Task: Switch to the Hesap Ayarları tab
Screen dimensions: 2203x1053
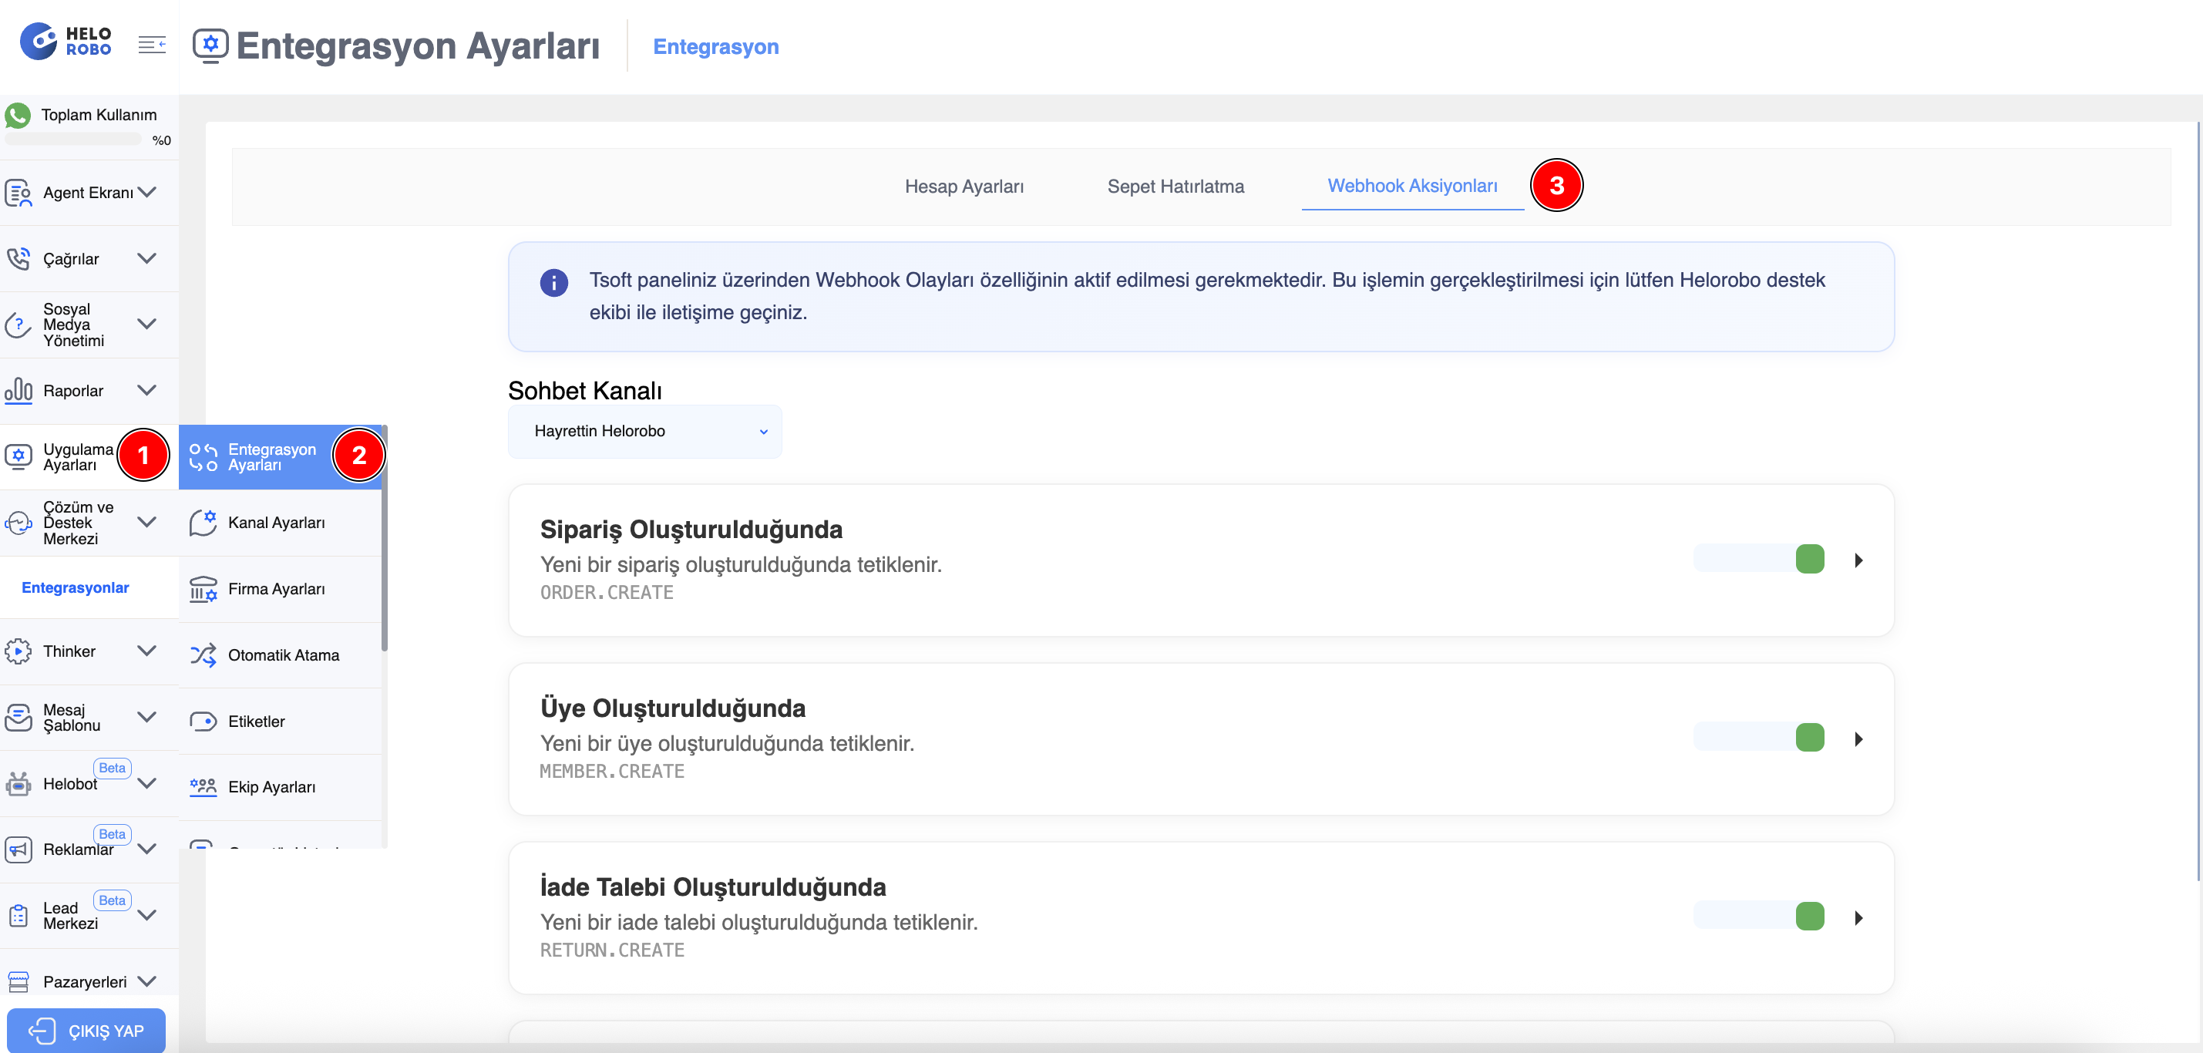Action: pyautogui.click(x=964, y=187)
